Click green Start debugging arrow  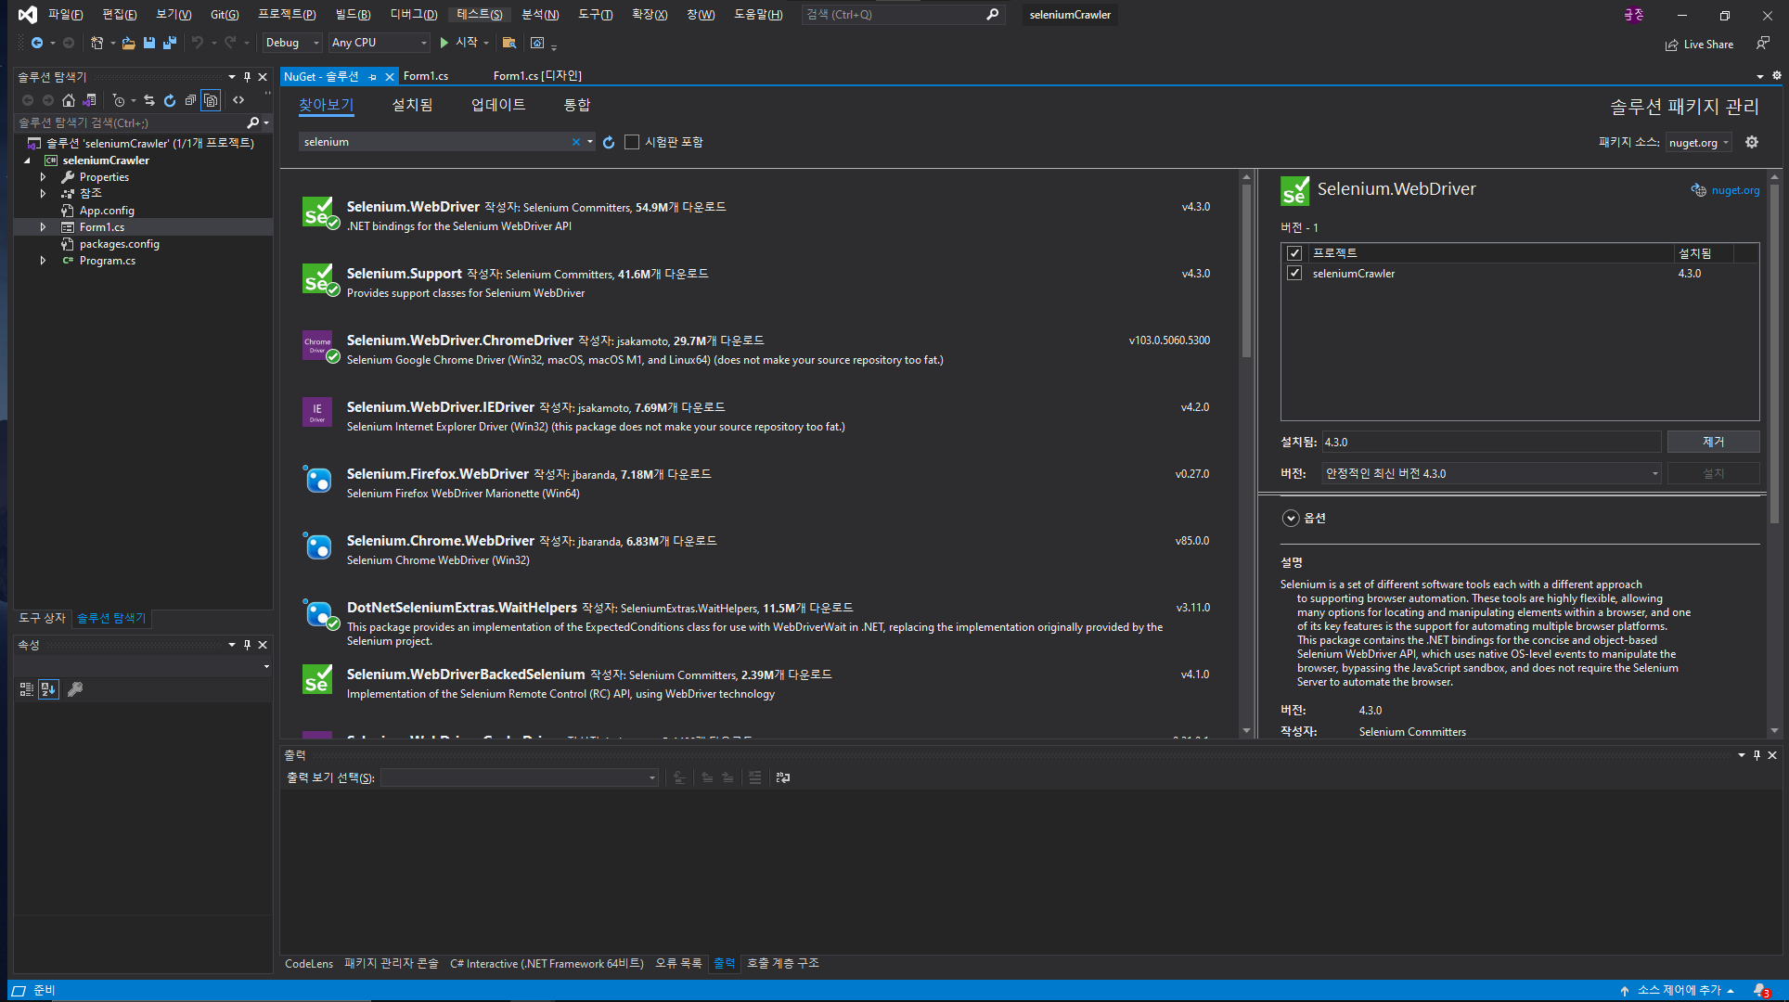pyautogui.click(x=444, y=43)
